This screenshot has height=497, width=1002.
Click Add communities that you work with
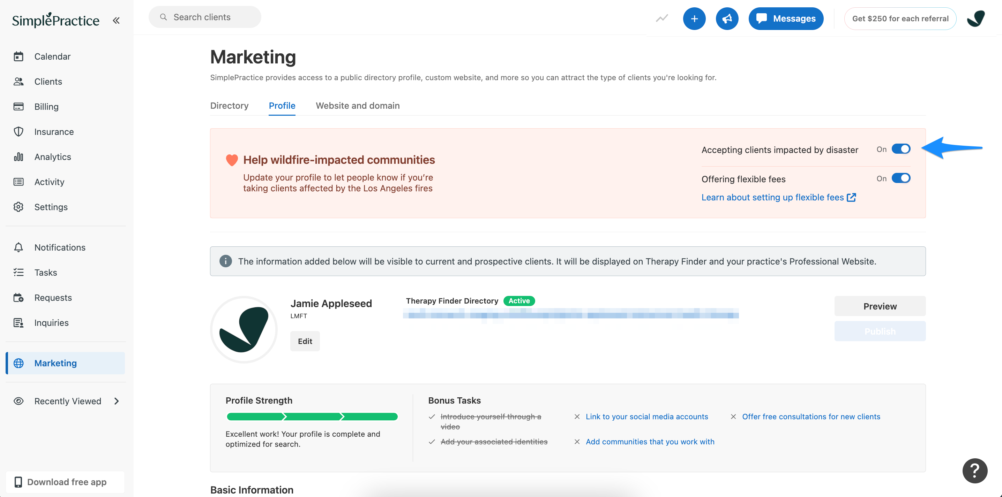[x=650, y=442]
